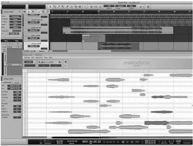Open the Layers dropdown in track inspector
Viewport: 193px width, 146px height.
(x=15, y=25)
